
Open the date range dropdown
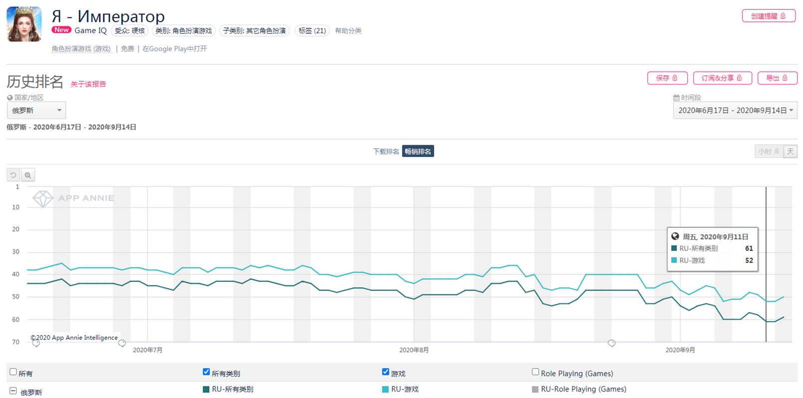735,110
